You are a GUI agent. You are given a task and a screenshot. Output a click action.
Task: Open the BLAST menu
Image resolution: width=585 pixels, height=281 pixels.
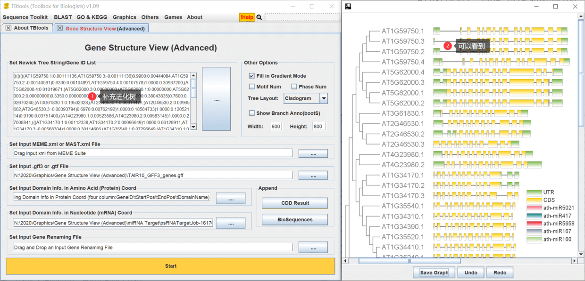(x=63, y=17)
